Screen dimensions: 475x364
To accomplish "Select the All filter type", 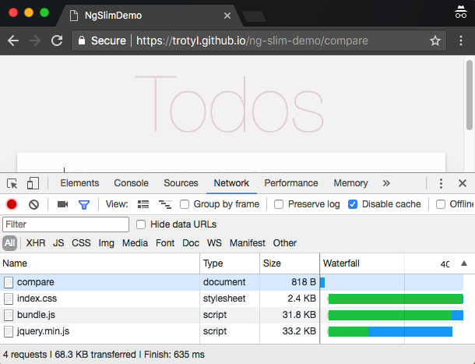I will tap(9, 243).
